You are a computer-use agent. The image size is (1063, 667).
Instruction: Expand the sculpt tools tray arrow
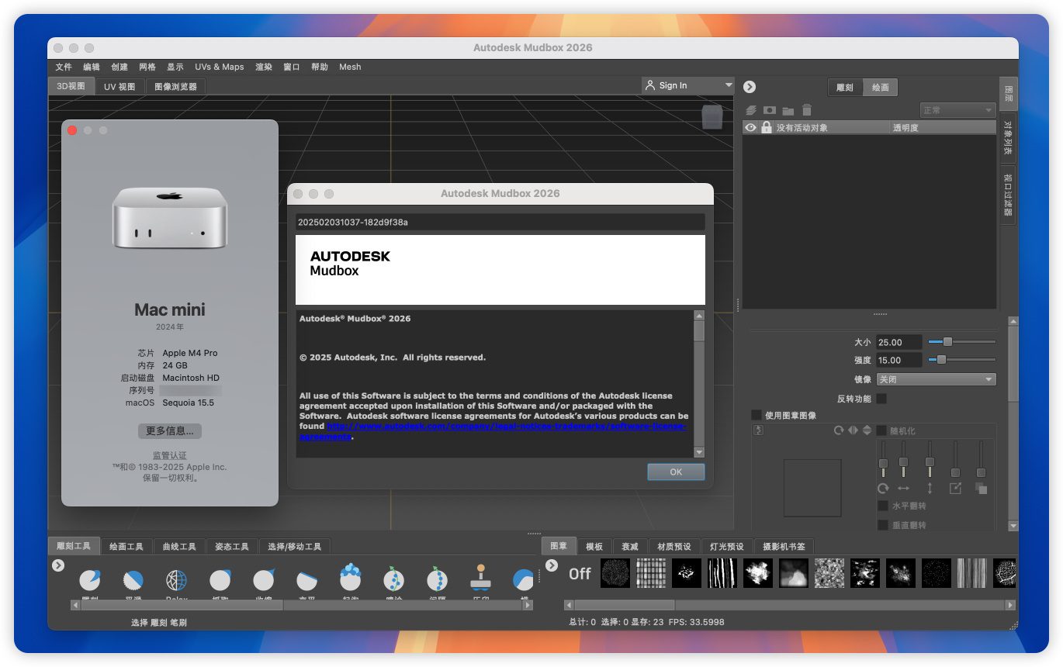(58, 565)
